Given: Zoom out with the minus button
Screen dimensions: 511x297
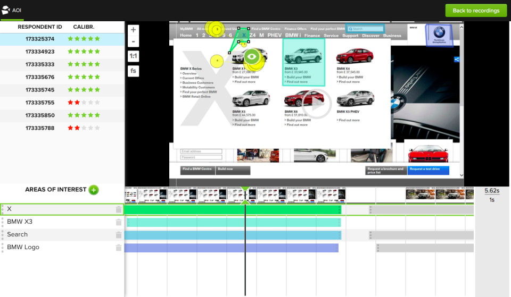Looking at the screenshot, I should click(x=133, y=42).
